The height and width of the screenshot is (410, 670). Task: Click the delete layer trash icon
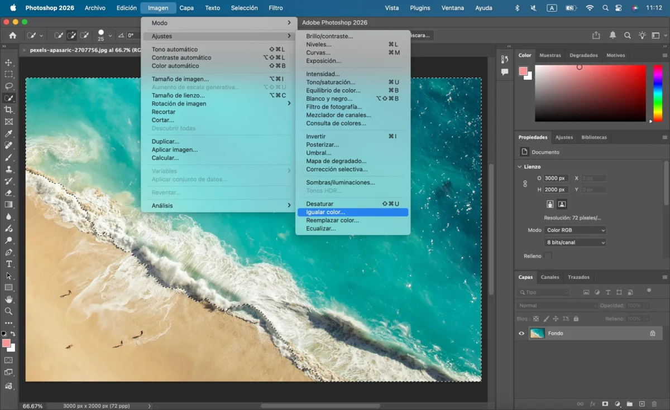pos(654,404)
